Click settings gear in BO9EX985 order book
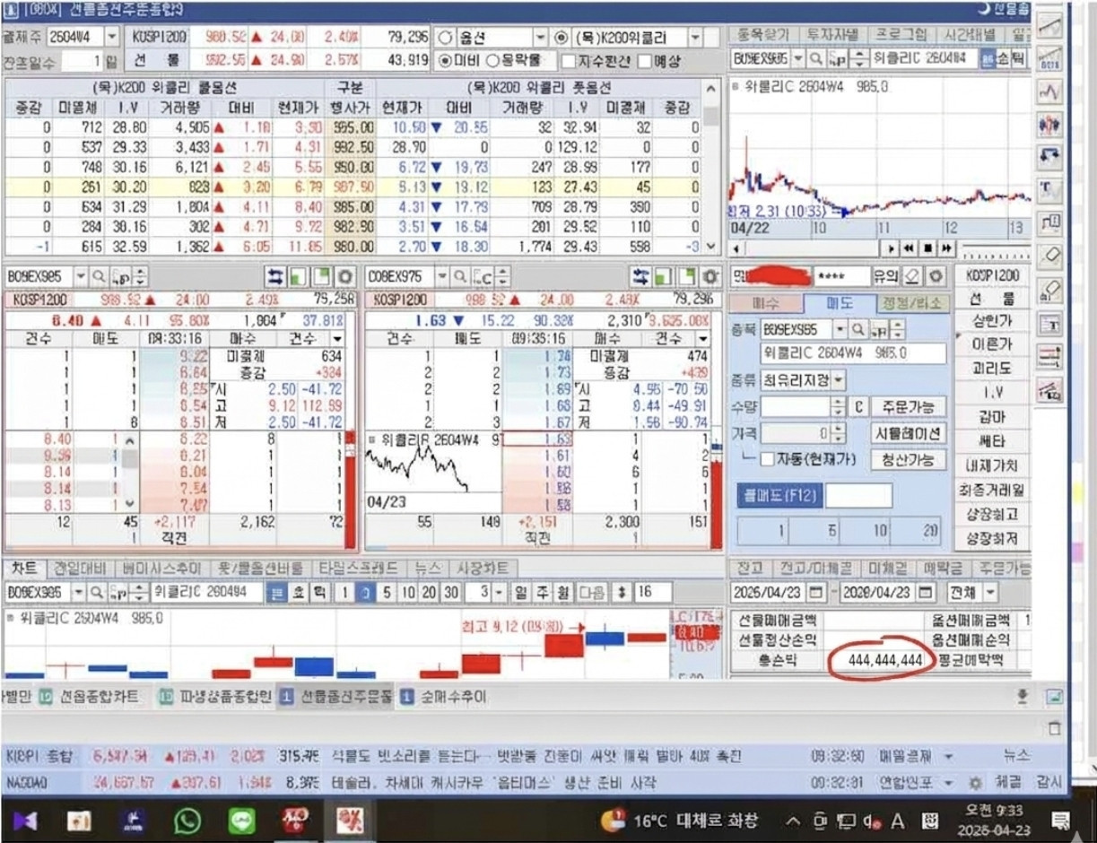 346,276
